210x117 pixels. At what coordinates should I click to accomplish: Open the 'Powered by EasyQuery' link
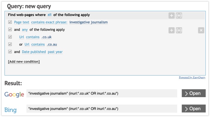[192, 77]
